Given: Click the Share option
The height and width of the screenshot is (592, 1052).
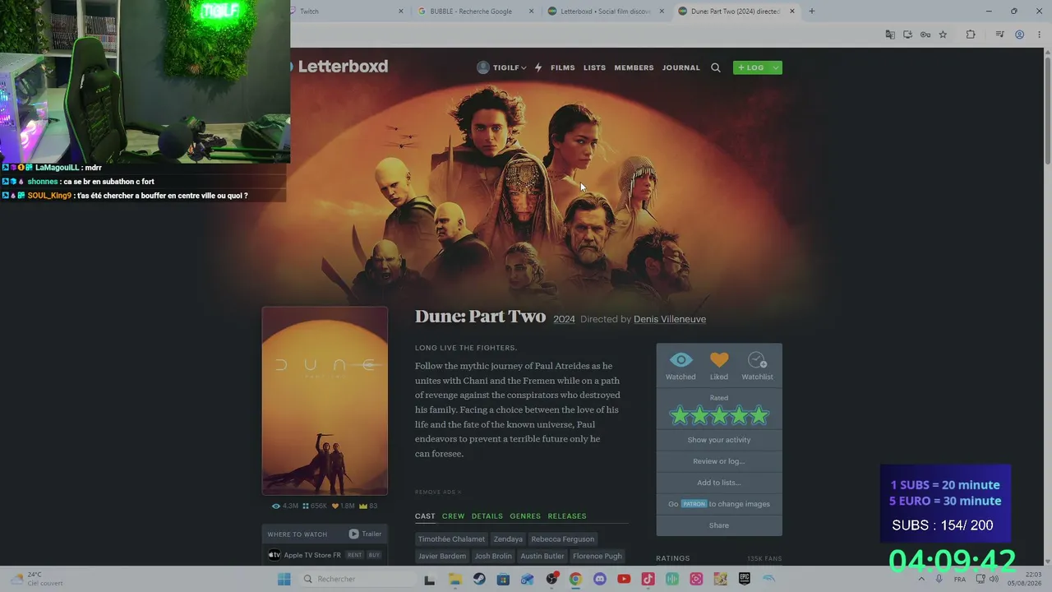Looking at the screenshot, I should pos(719,525).
